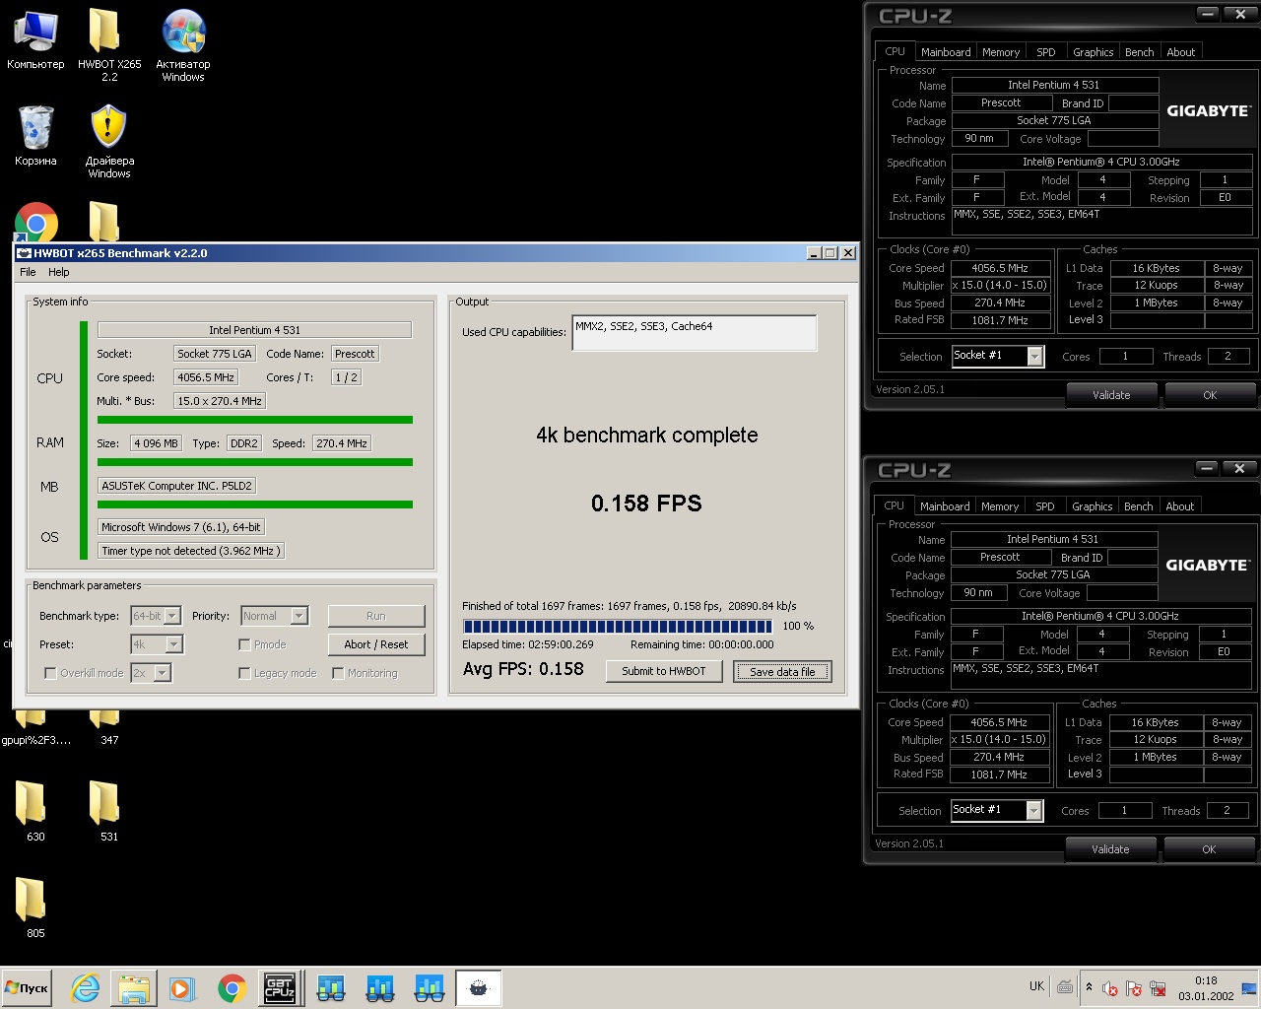
Task: Click Validate in bottom CPU-Z window
Action: 1110,849
